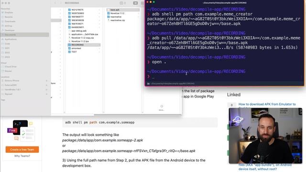Viewport: 306px width, 172px height.
Task: Click Create a free Team button
Action: pos(22,150)
